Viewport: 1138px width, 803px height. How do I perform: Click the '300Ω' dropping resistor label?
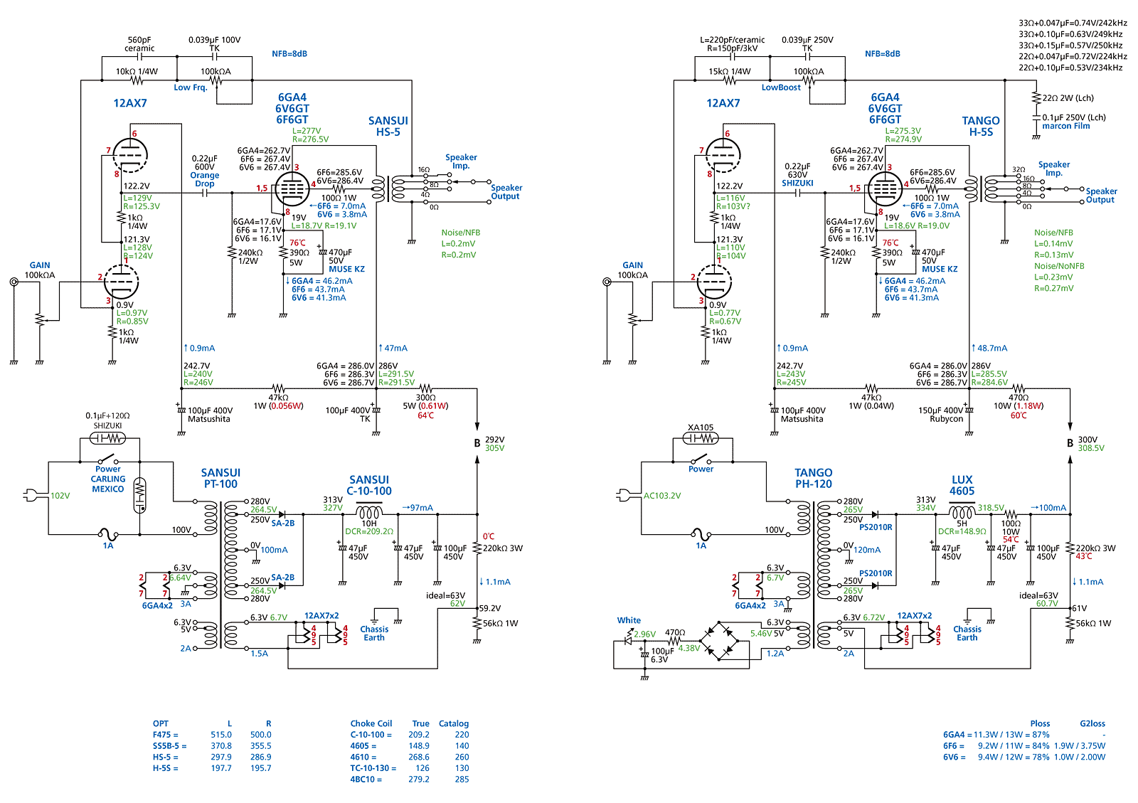click(x=425, y=398)
